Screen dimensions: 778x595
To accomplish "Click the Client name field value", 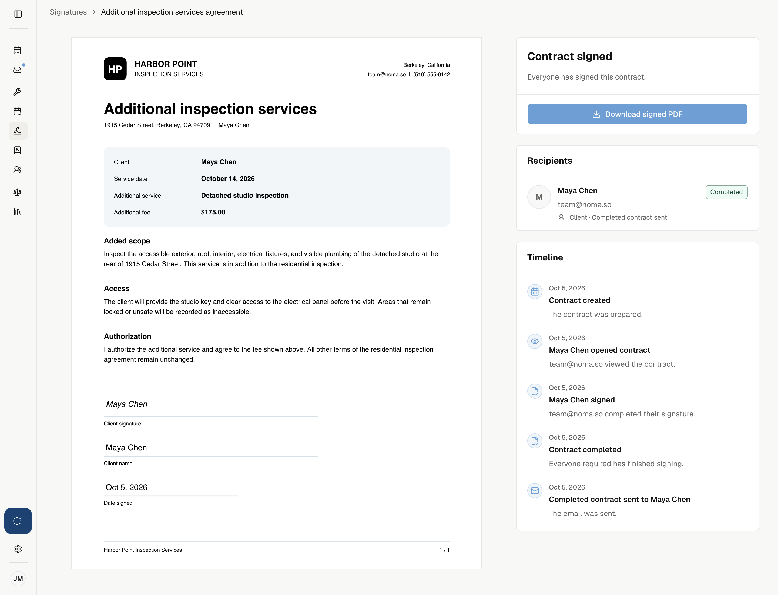I will click(126, 448).
